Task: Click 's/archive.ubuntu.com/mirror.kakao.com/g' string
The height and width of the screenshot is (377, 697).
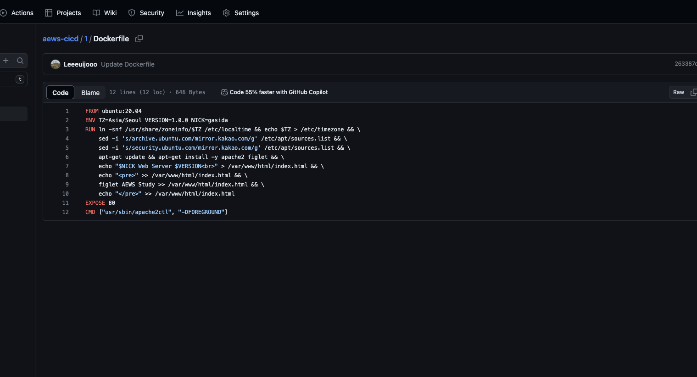Action: coord(190,139)
